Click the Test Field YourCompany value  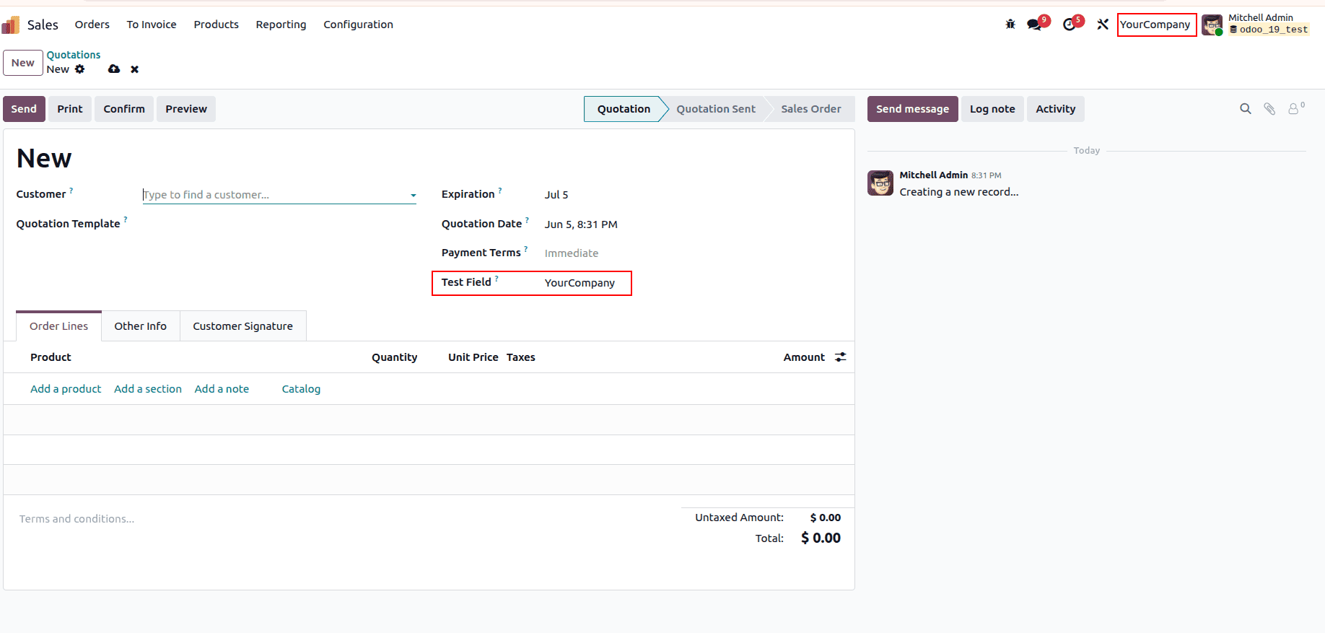tap(580, 283)
